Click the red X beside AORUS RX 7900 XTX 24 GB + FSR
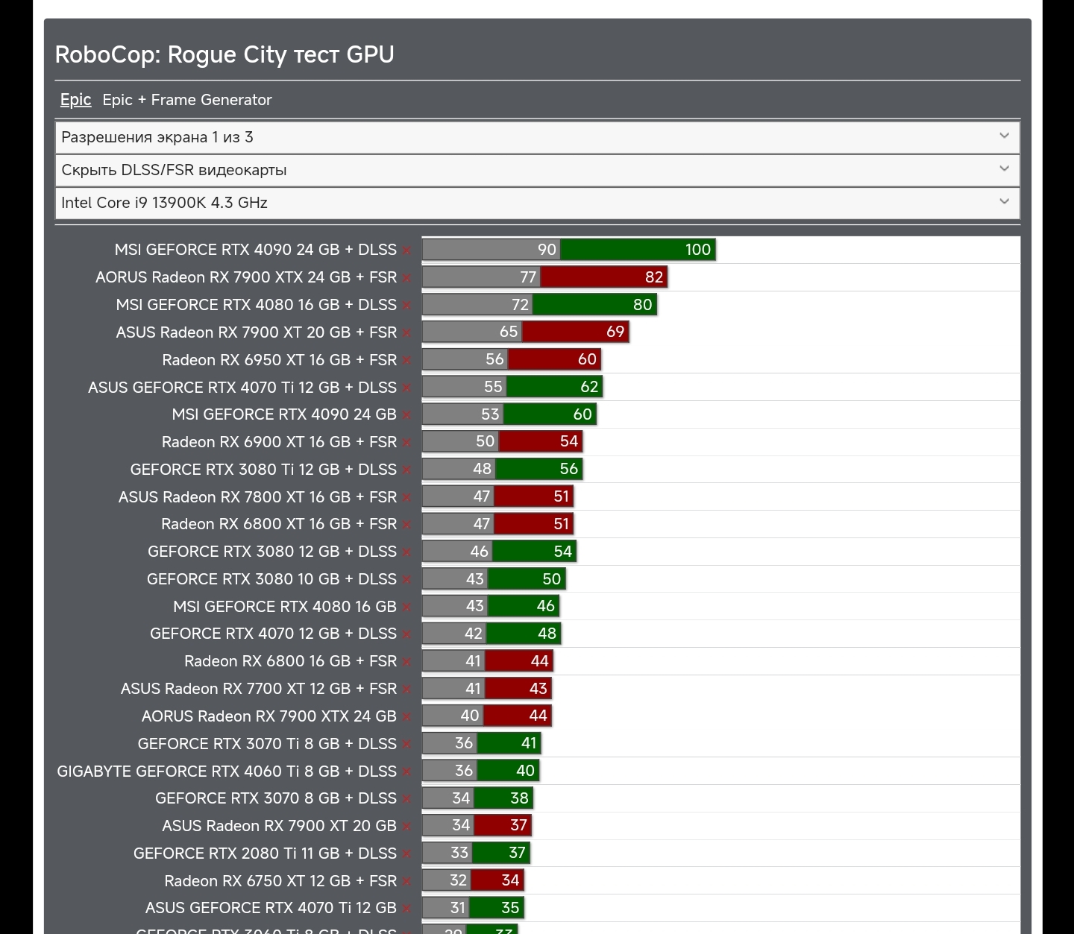 pos(406,279)
